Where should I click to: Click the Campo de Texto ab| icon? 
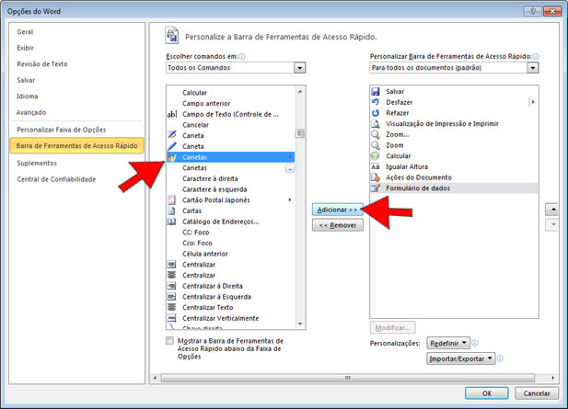point(172,114)
